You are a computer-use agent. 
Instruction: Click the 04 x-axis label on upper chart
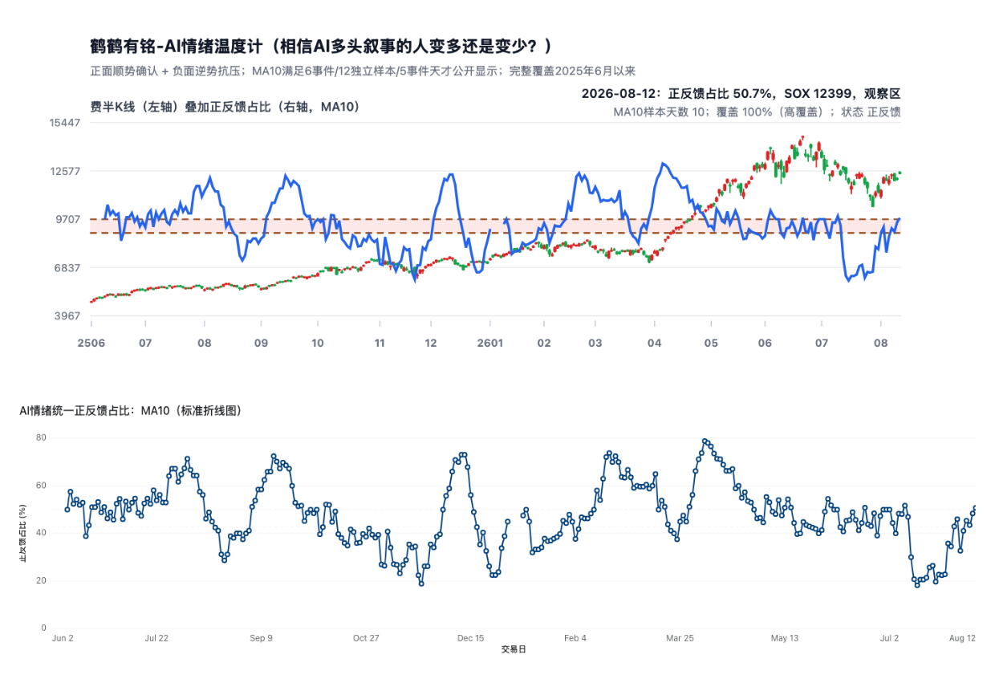coord(654,343)
